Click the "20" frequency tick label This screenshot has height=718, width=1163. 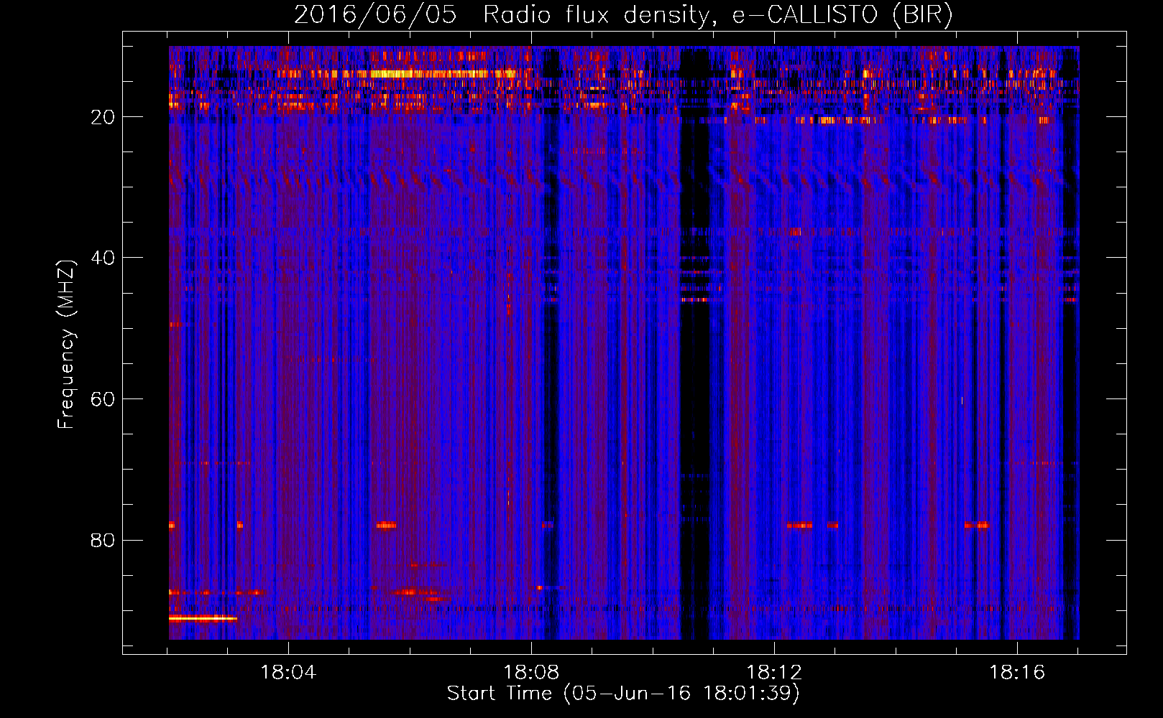tap(104, 117)
